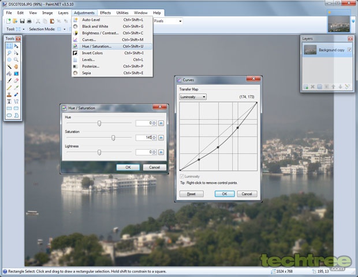
Task: Select the Magic Wand tool
Action: 9,67
